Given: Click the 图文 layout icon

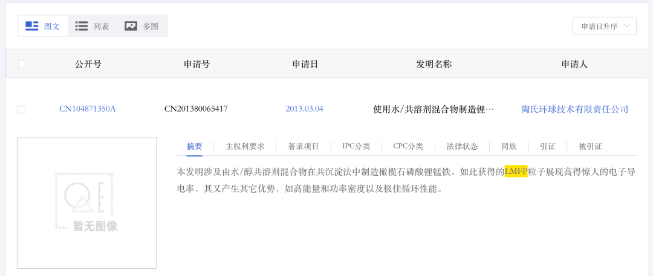Looking at the screenshot, I should click(31, 26).
